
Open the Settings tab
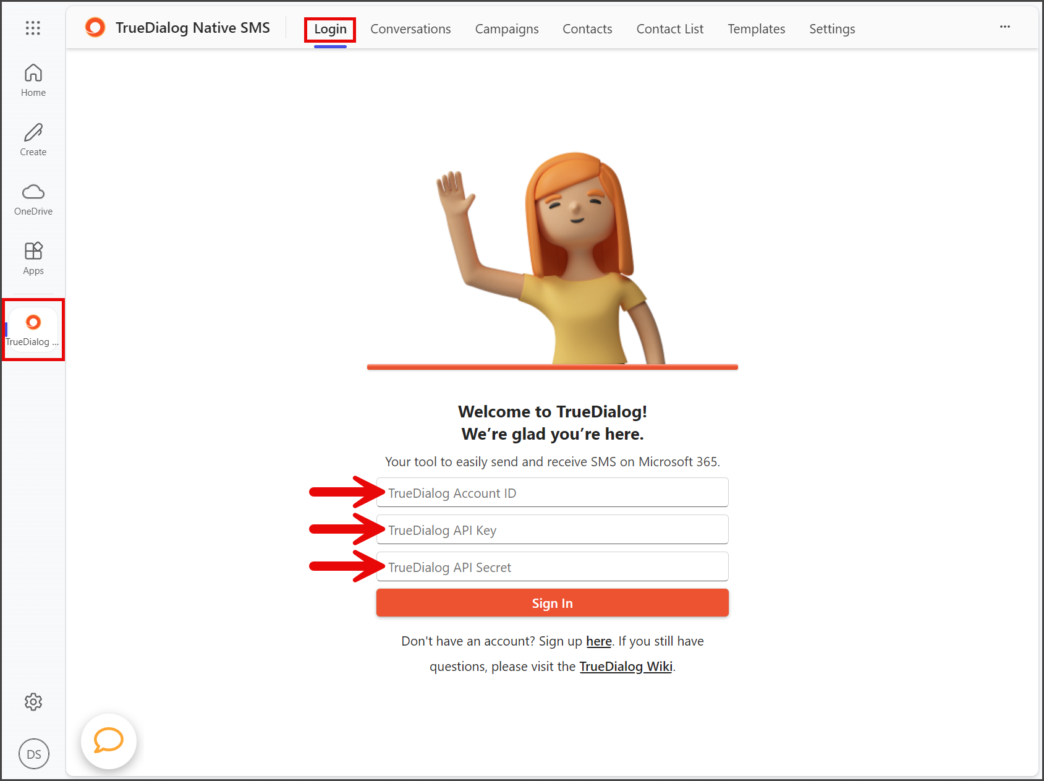(832, 29)
